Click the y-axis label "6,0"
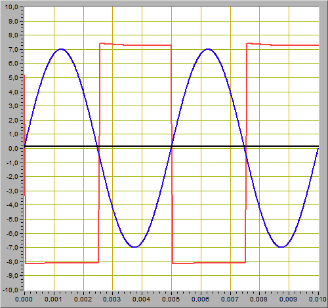This screenshot has width=328, height=308. 13,64
